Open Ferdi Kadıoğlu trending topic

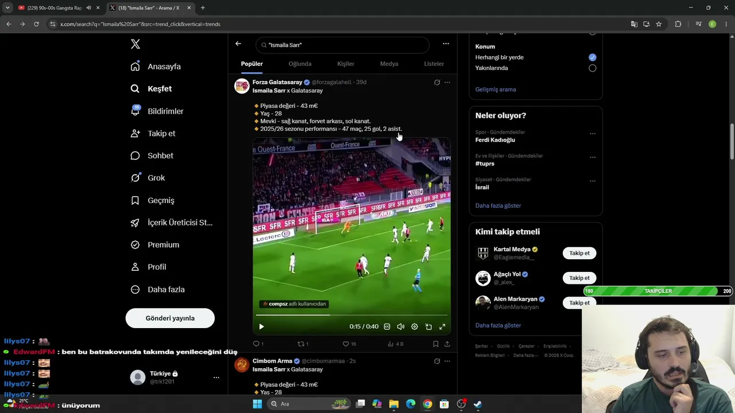pyautogui.click(x=495, y=140)
